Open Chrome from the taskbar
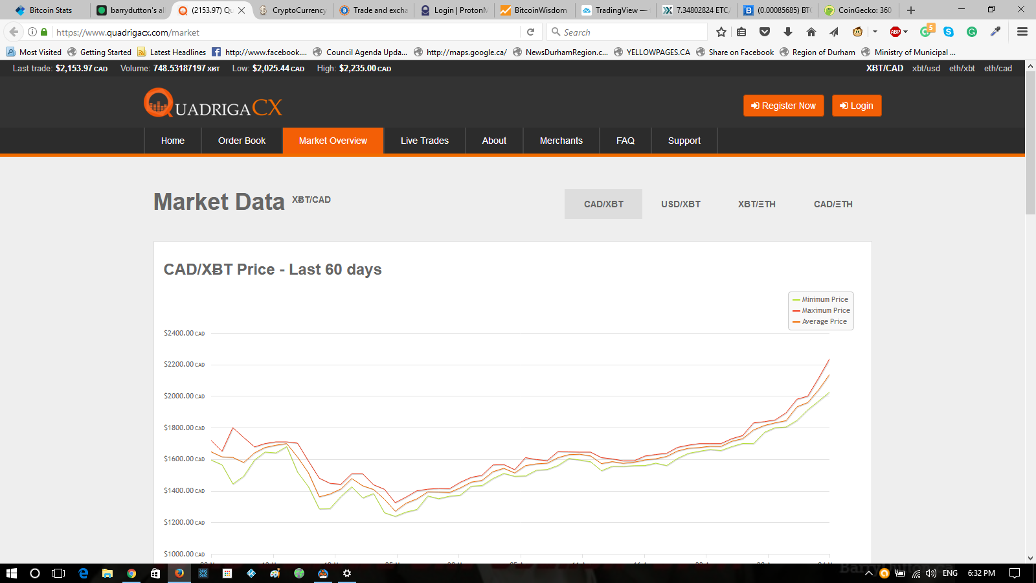Screen dimensions: 1036x583 tap(131, 573)
